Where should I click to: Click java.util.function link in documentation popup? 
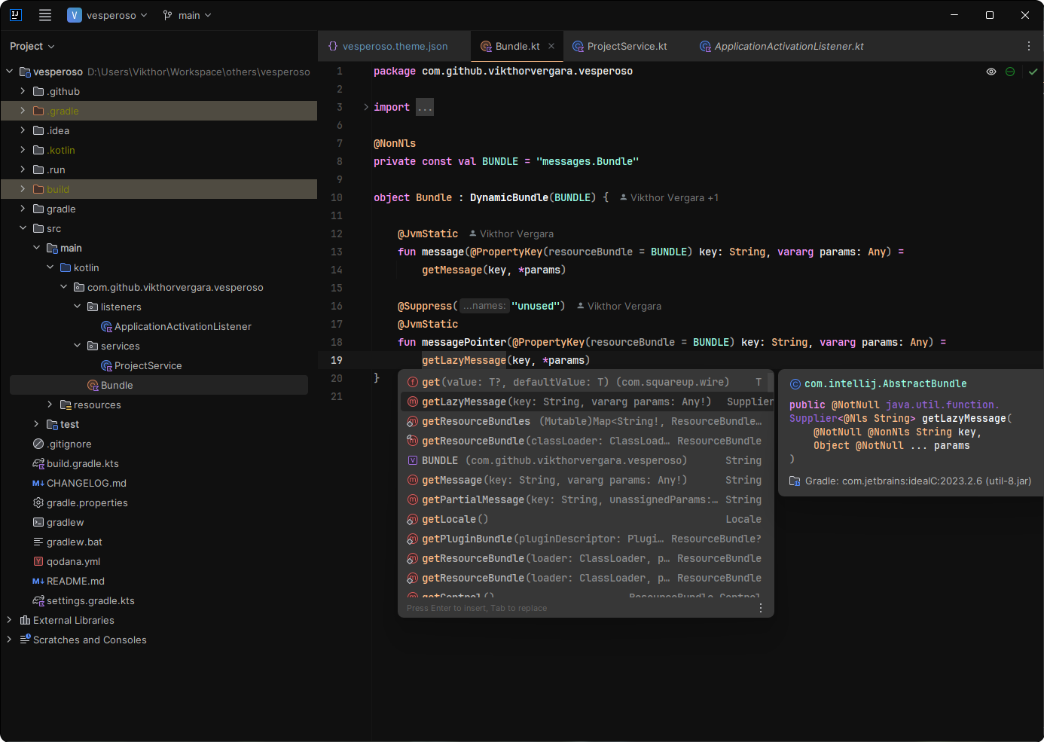tap(942, 405)
